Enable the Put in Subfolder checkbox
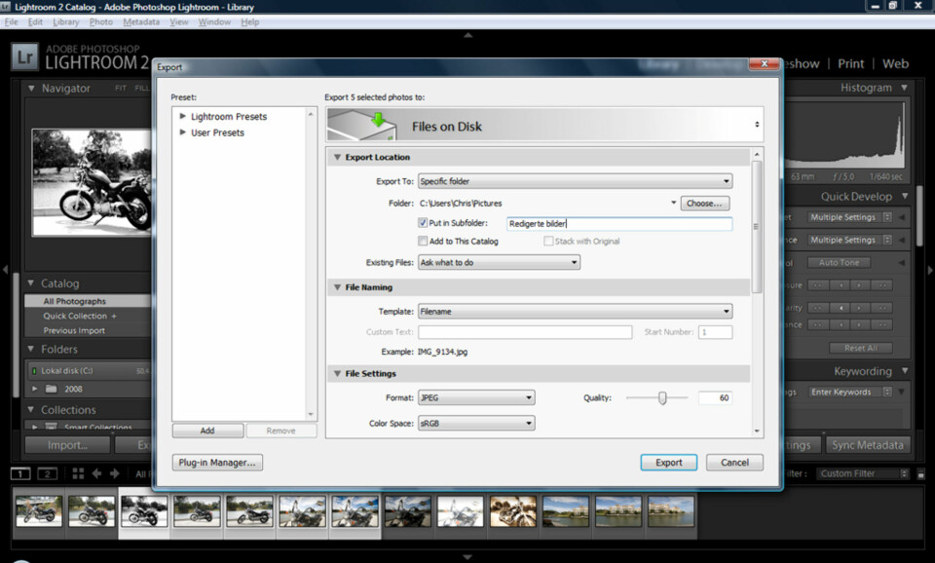This screenshot has width=935, height=563. coord(423,223)
